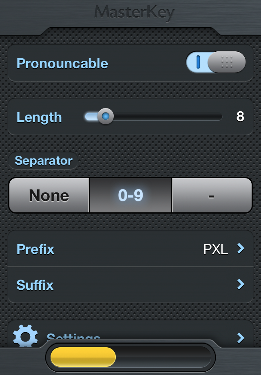Open the Prefix row

coord(130,249)
